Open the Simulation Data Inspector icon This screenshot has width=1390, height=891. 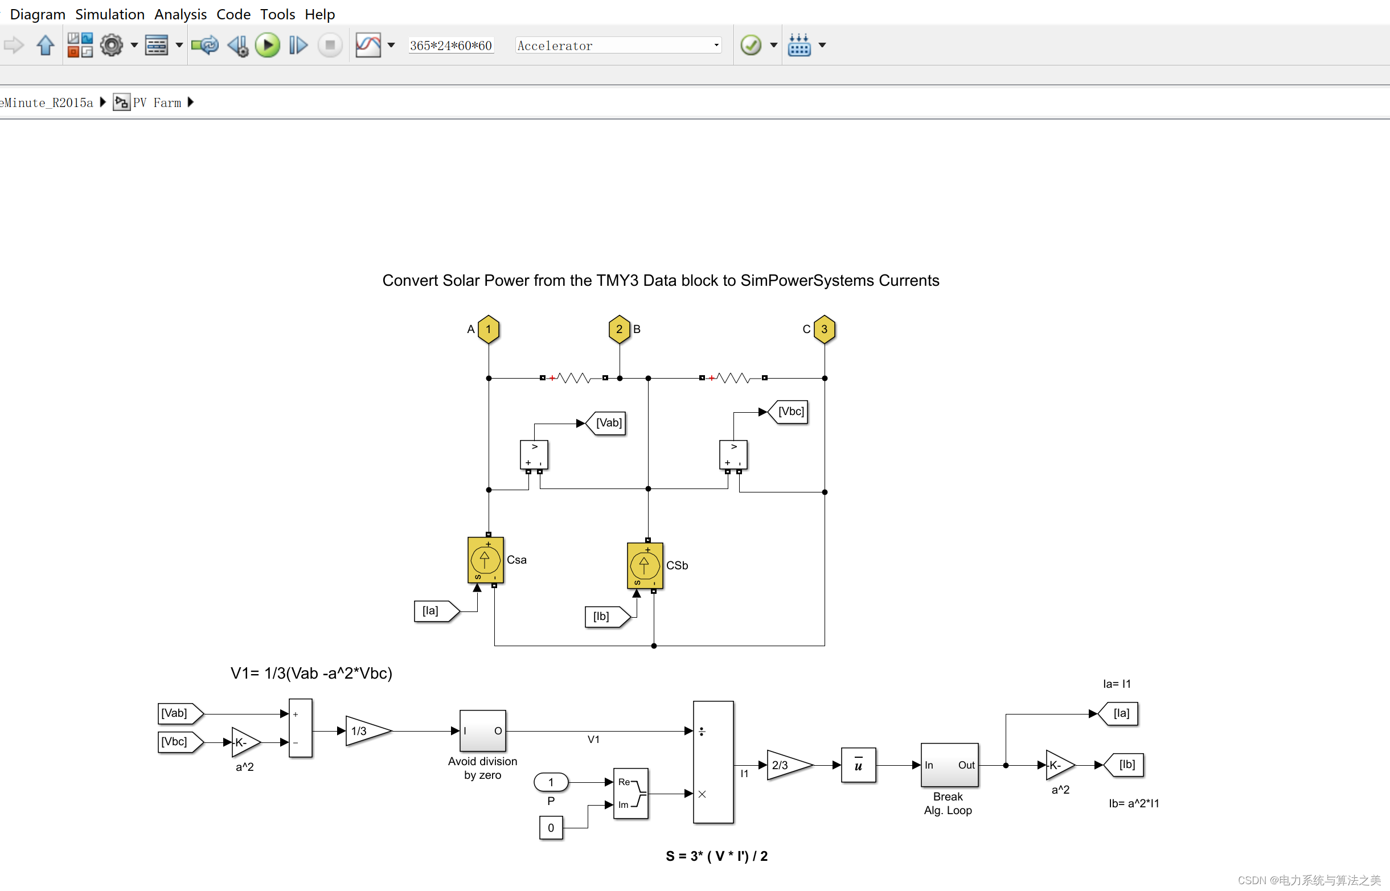(368, 45)
